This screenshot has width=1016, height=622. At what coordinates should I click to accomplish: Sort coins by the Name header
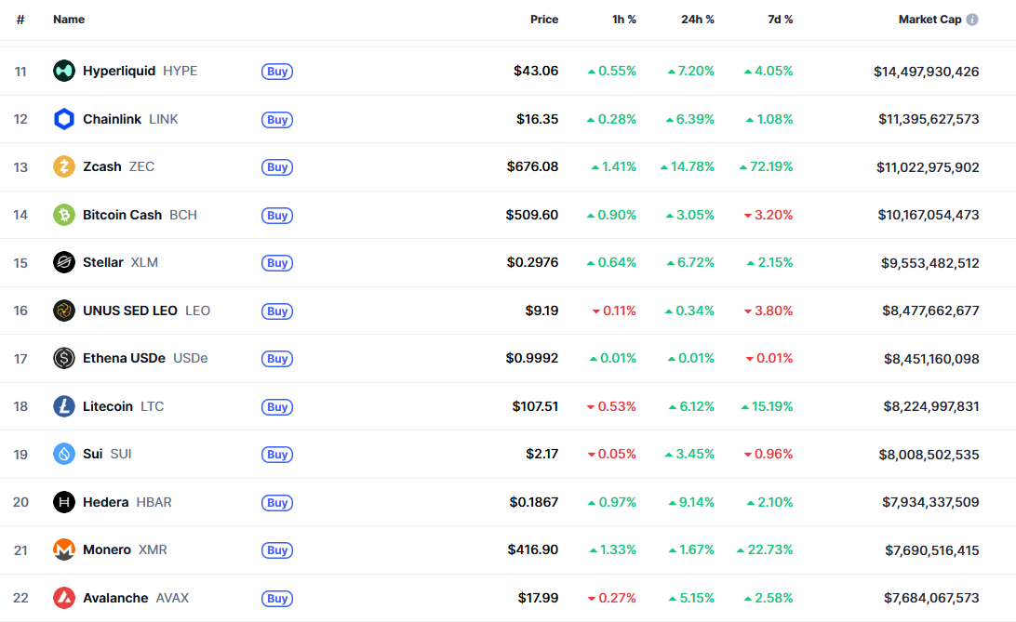[69, 20]
